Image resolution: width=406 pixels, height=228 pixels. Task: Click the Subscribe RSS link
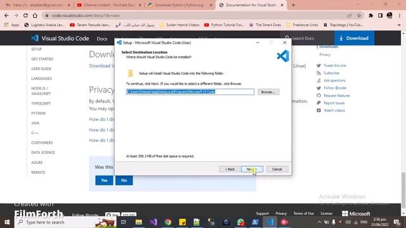point(331,73)
